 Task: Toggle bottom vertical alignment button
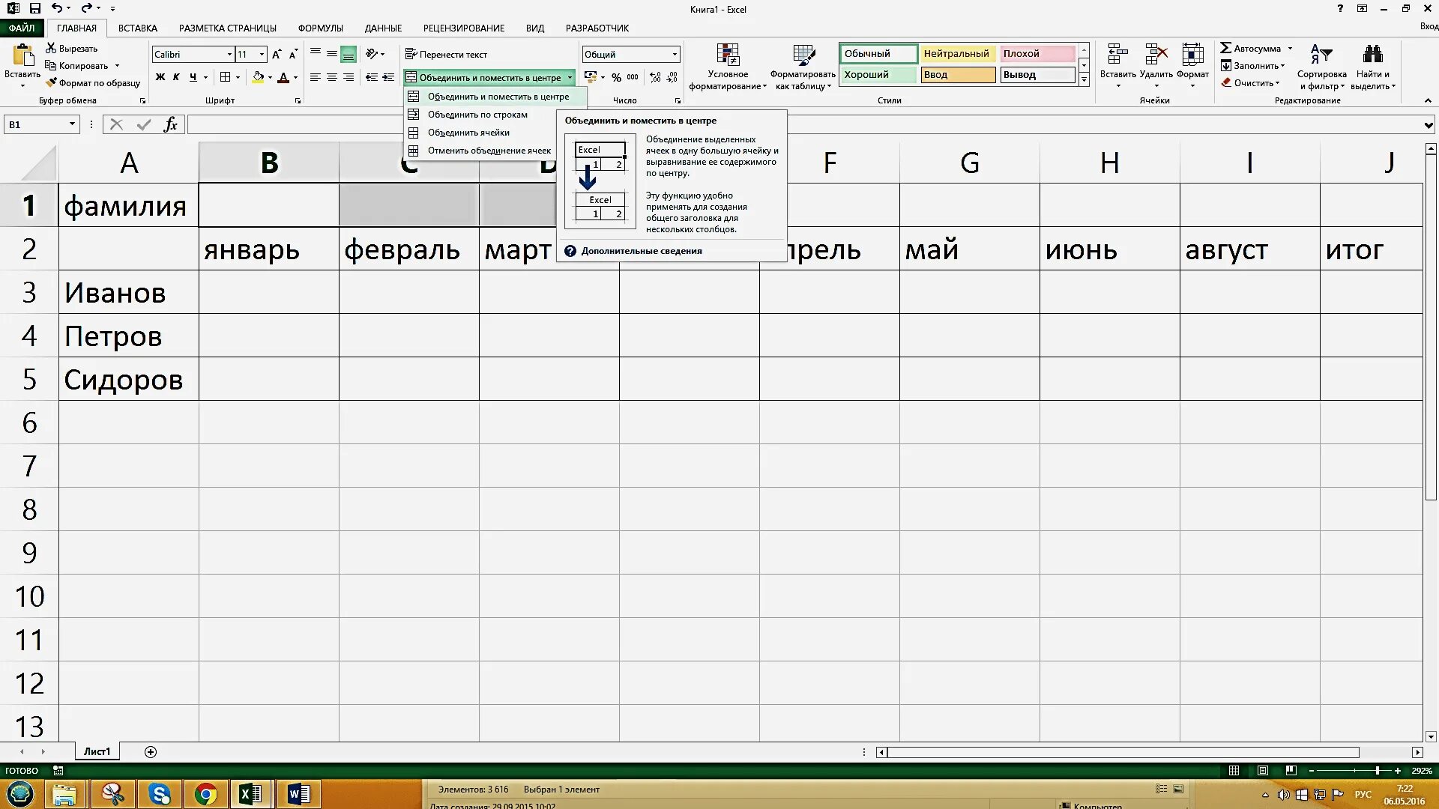pos(349,54)
